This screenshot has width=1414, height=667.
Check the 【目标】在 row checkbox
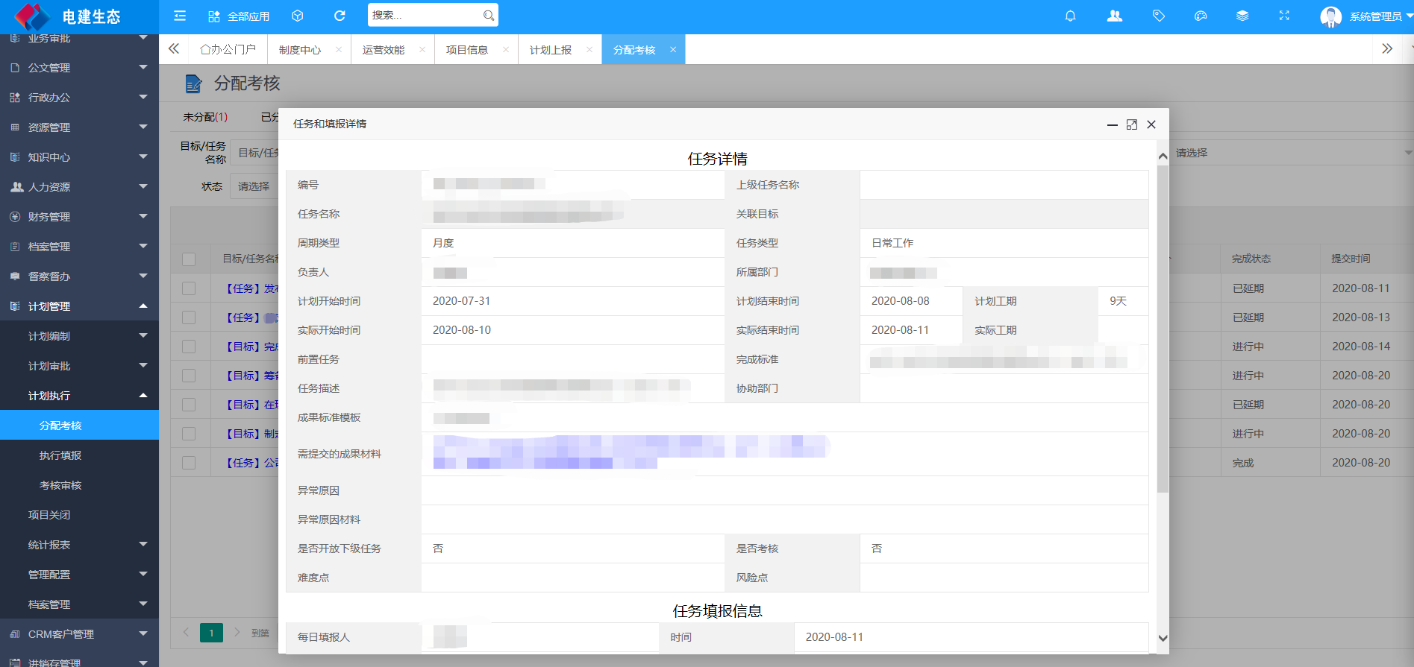pyautogui.click(x=189, y=405)
